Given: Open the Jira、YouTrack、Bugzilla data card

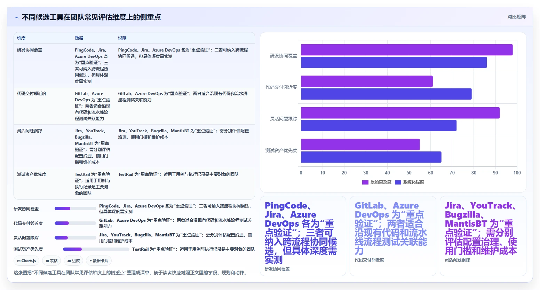Looking at the screenshot, I should 483,236.
